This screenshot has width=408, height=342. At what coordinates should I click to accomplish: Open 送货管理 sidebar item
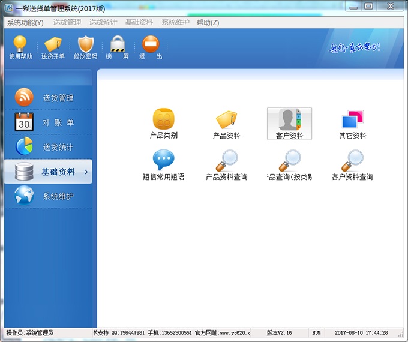[49, 98]
